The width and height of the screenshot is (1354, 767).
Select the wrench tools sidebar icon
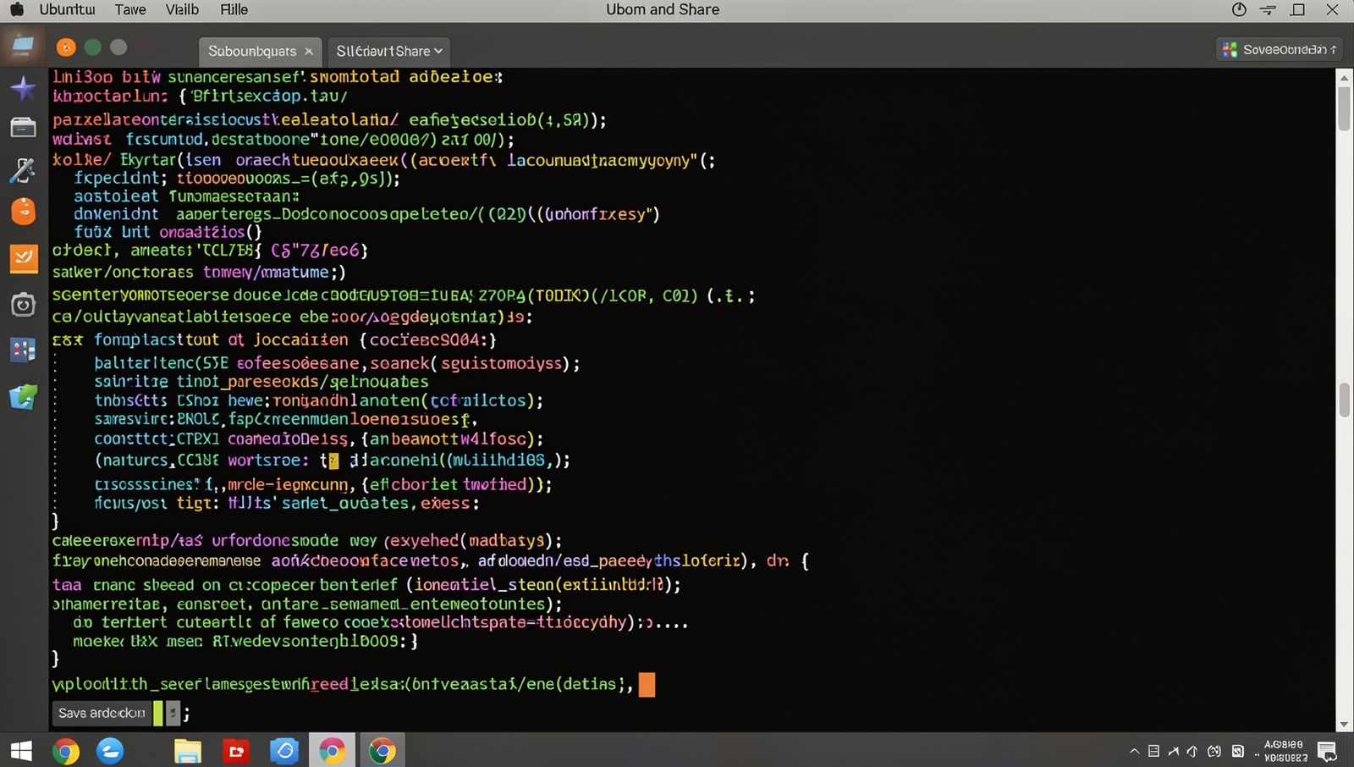23,169
